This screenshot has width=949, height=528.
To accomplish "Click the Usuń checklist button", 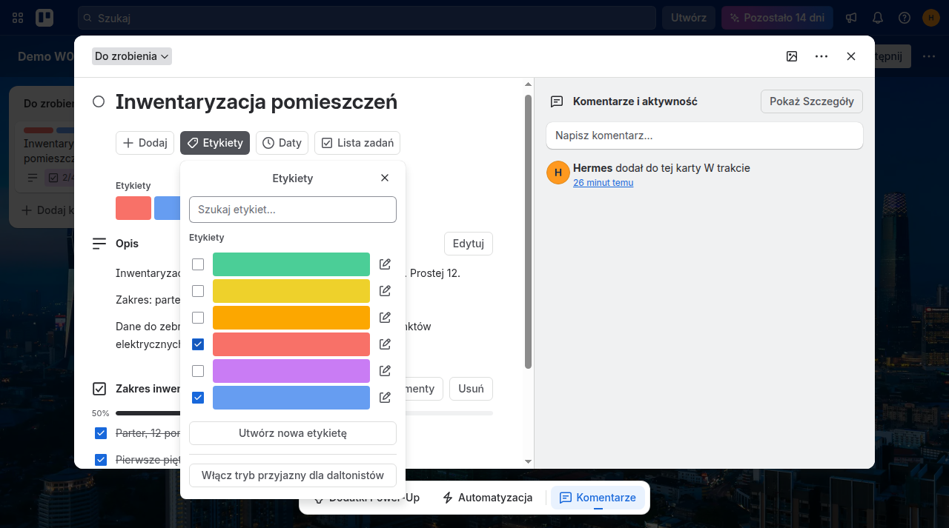I will (471, 389).
